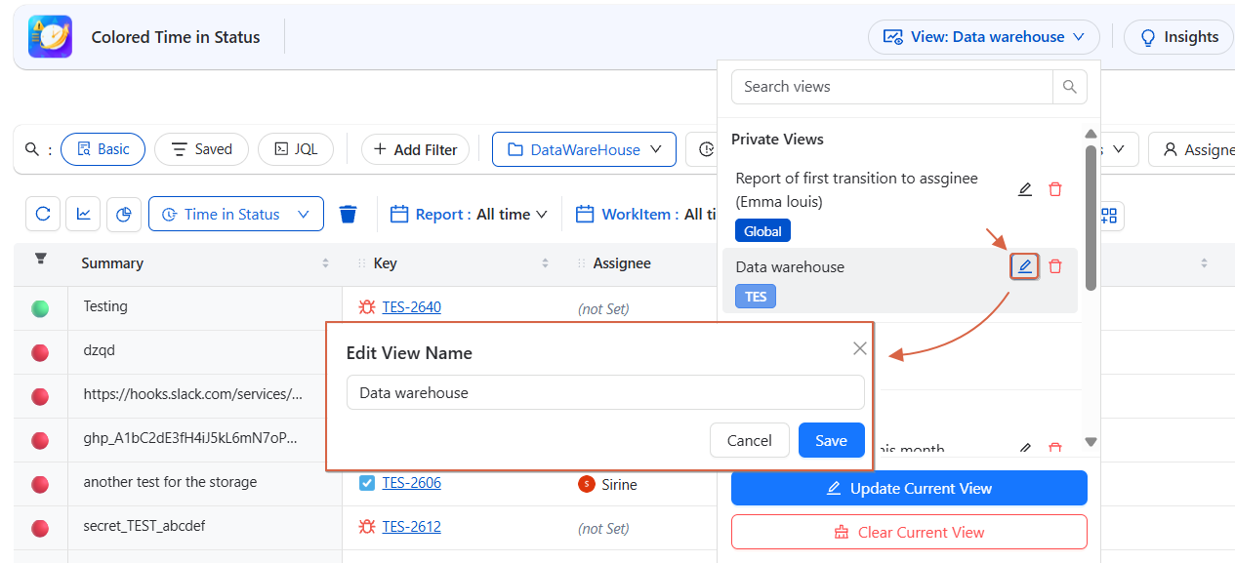
Task: Delete the Data warehouse view
Action: pyautogui.click(x=1055, y=266)
